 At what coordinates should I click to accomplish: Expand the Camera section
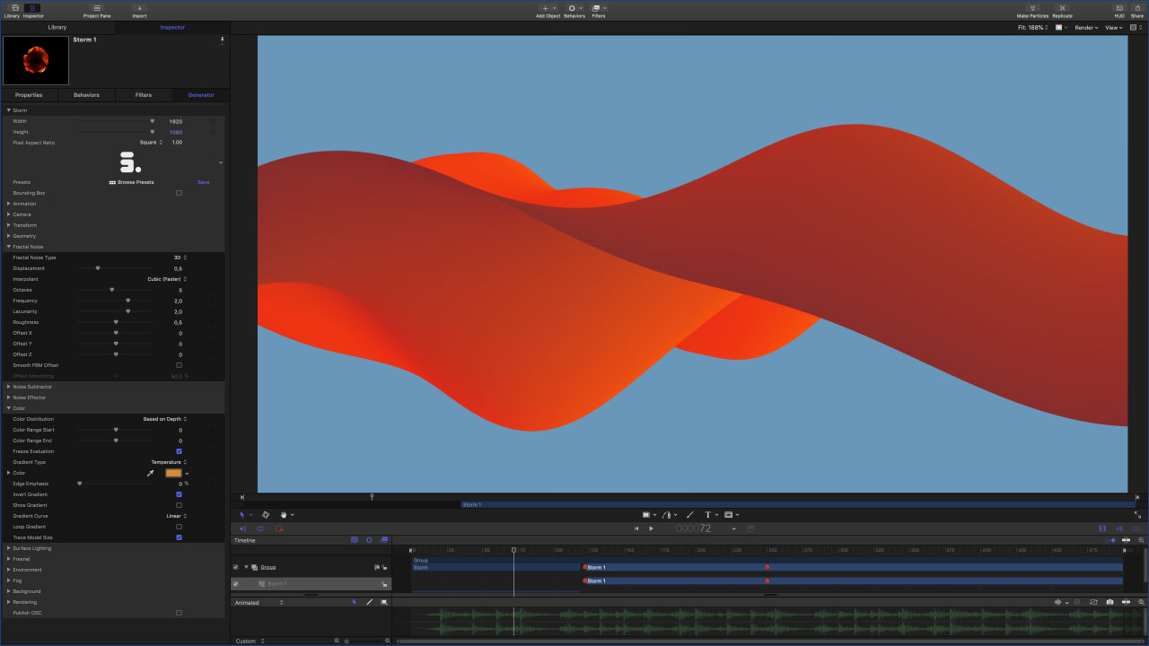tap(9, 214)
